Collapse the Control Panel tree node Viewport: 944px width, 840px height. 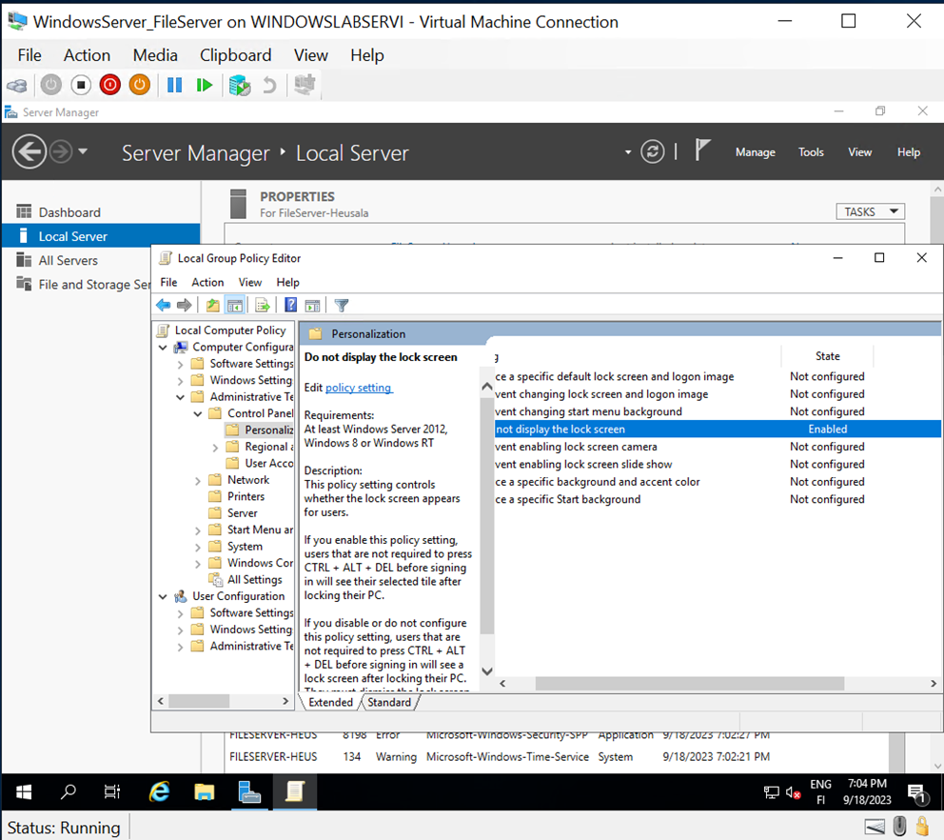(197, 412)
